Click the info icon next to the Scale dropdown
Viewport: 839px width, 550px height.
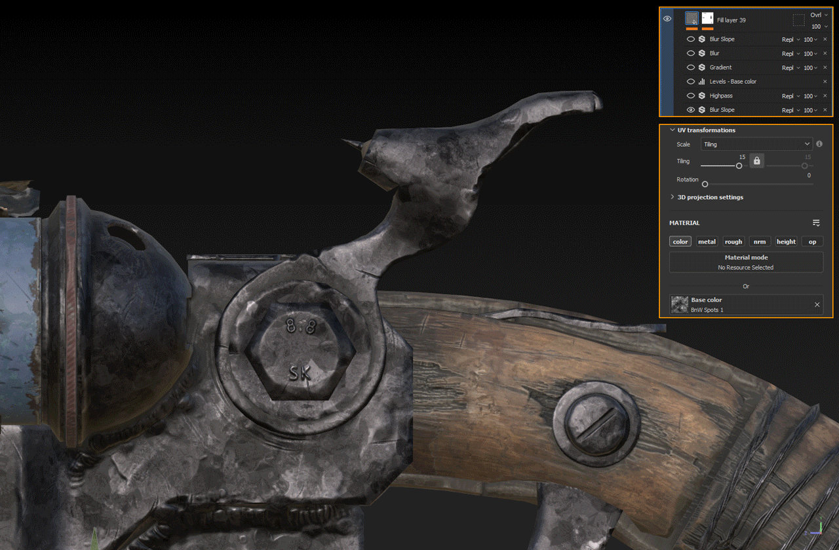click(x=819, y=144)
